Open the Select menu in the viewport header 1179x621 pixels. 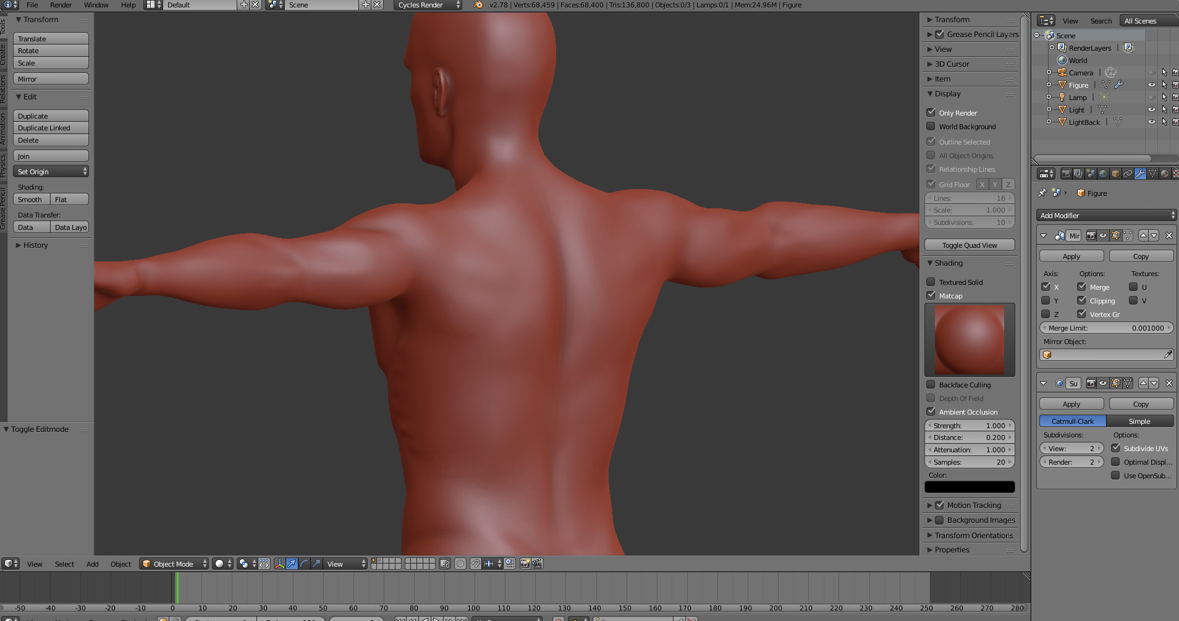tap(64, 564)
